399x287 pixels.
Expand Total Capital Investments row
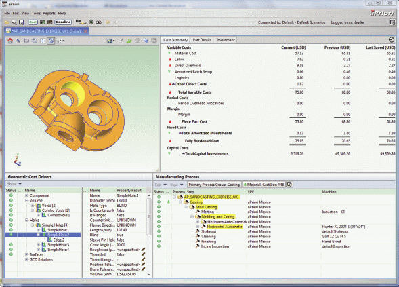pyautogui.click(x=183, y=154)
